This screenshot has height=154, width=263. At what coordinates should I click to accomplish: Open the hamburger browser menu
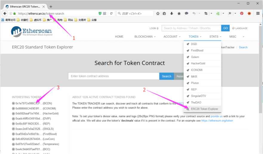(258, 13)
